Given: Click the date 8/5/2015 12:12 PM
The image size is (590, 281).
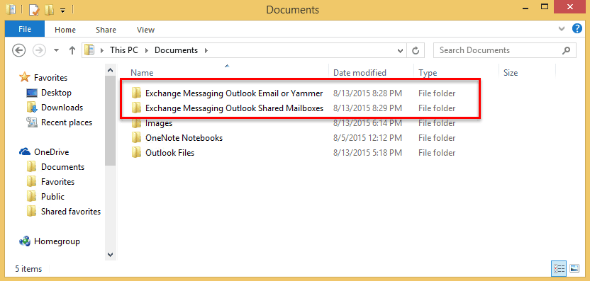Looking at the screenshot, I should coord(368,138).
